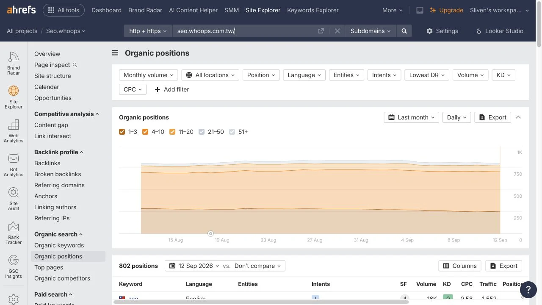Open Rank Tracker sidebar icon

14,233
